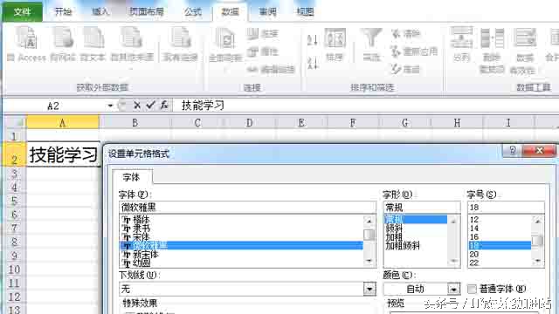Toggle the Normal font (普通字体) checkbox
The image size is (559, 314).
click(472, 289)
